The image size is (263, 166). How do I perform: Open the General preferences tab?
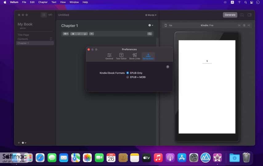tap(109, 56)
